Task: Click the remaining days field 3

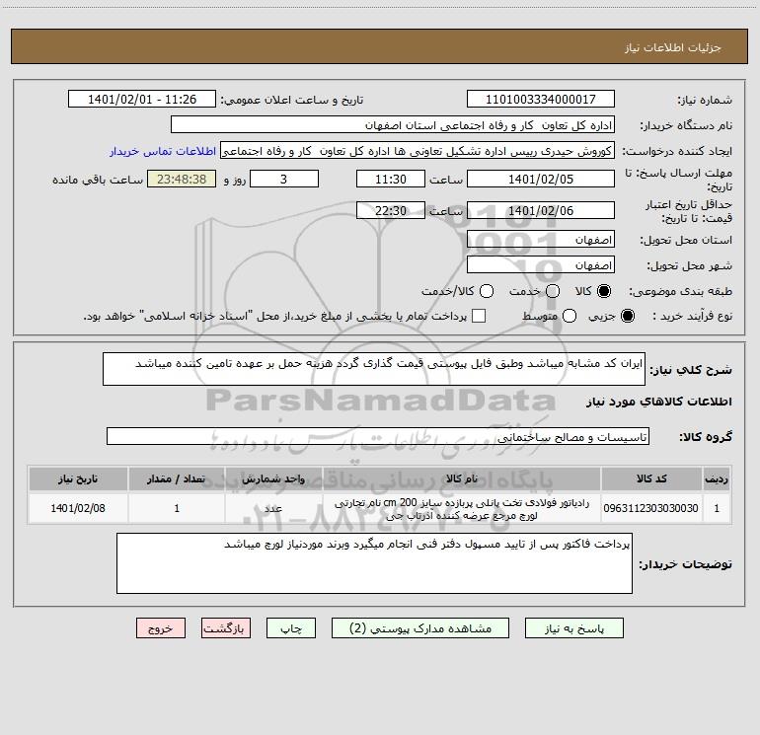Action: [284, 179]
